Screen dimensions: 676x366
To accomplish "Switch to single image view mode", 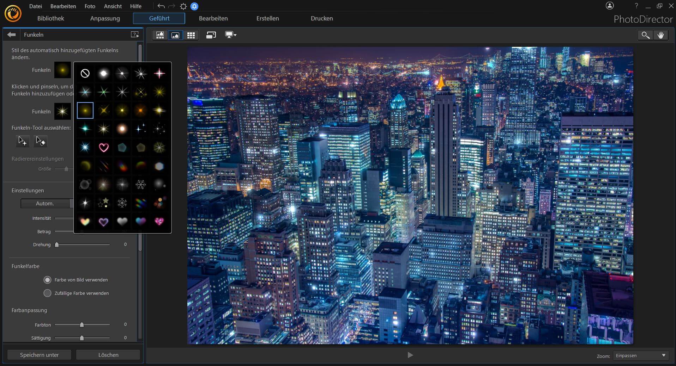I will 175,35.
